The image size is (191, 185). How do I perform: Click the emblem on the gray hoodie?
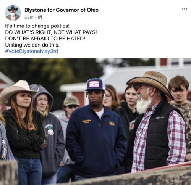pyautogui.click(x=50, y=130)
